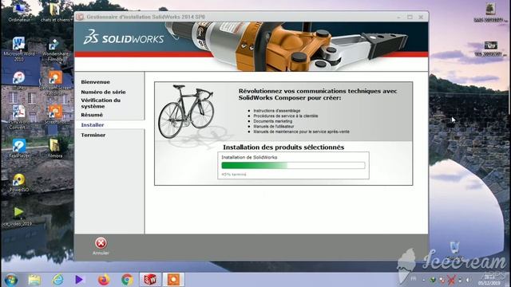The image size is (511, 287).
Task: Open the media player taskbar icon
Action: point(79,280)
